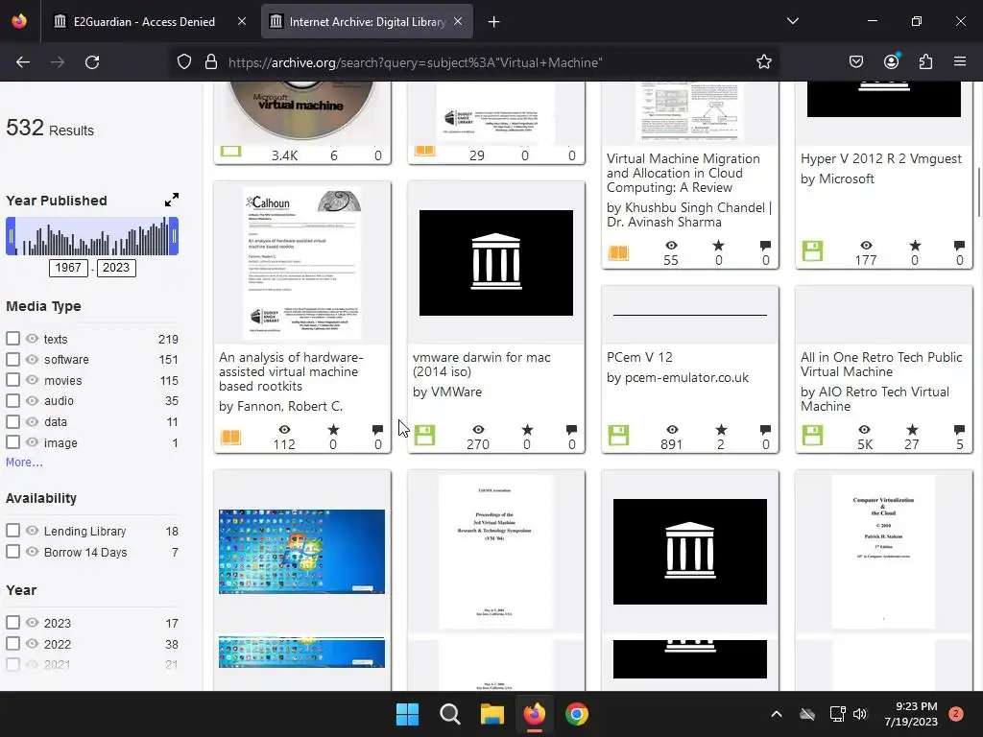The image size is (983, 737).
Task: Check the image media type filter
Action: [x=12, y=441]
